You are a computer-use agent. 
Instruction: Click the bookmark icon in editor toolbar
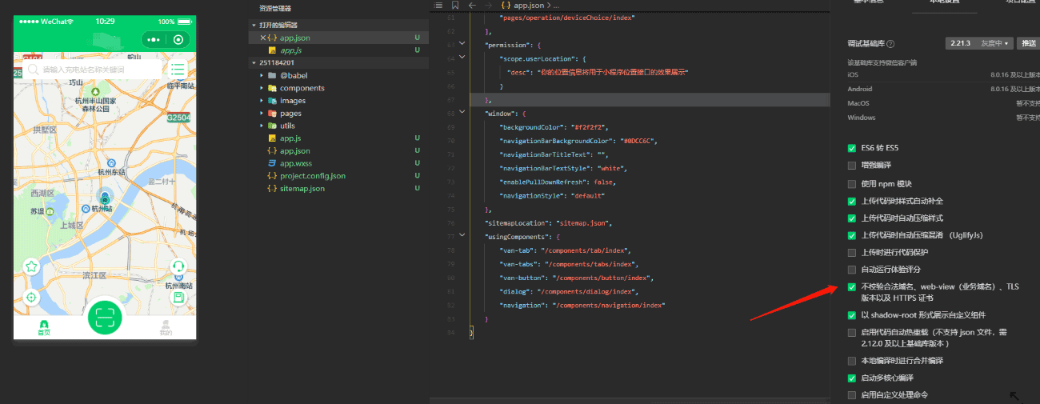[x=455, y=5]
